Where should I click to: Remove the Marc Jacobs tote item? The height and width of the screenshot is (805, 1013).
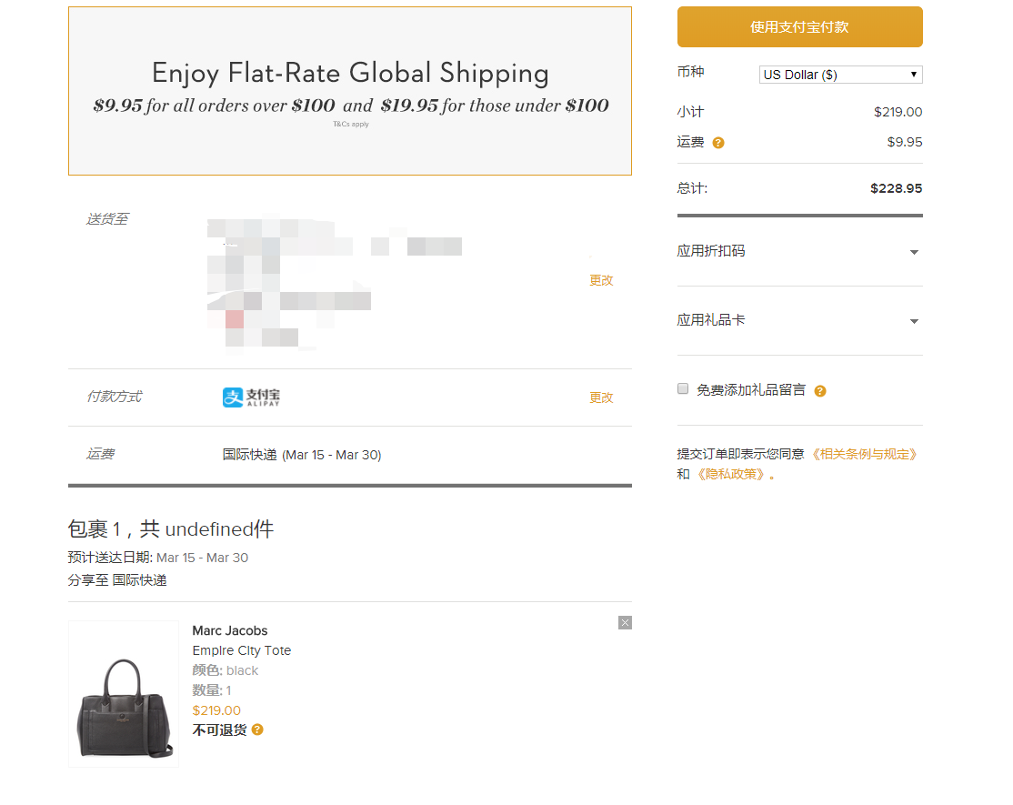[x=625, y=623]
